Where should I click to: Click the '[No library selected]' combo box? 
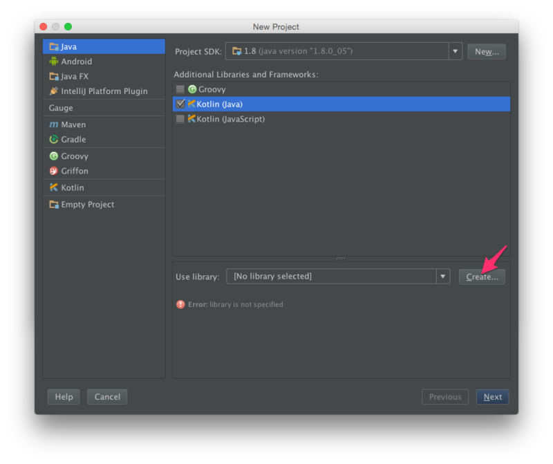pos(338,277)
